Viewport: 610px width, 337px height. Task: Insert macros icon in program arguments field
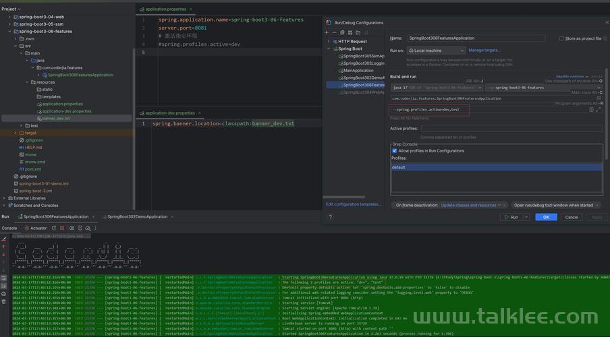click(x=591, y=110)
